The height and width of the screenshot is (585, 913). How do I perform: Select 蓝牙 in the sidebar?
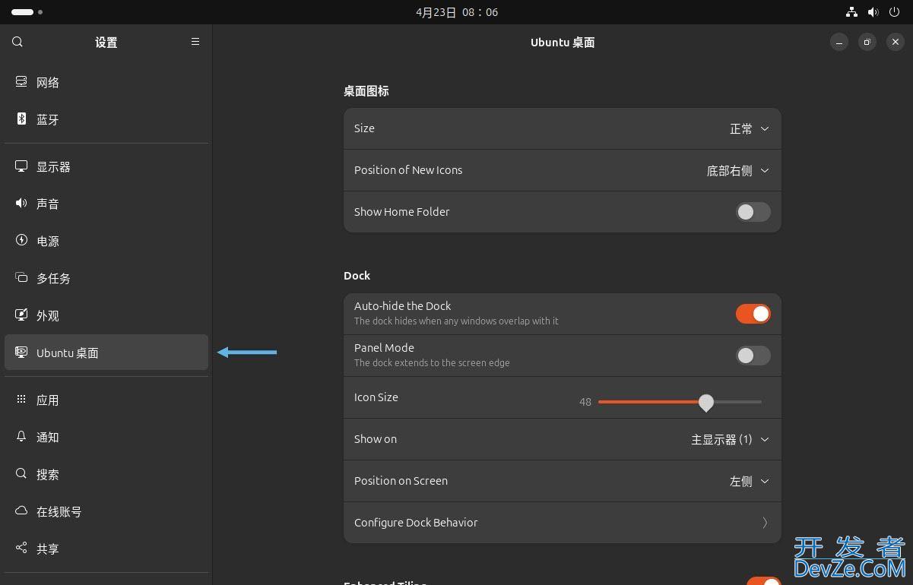click(106, 119)
